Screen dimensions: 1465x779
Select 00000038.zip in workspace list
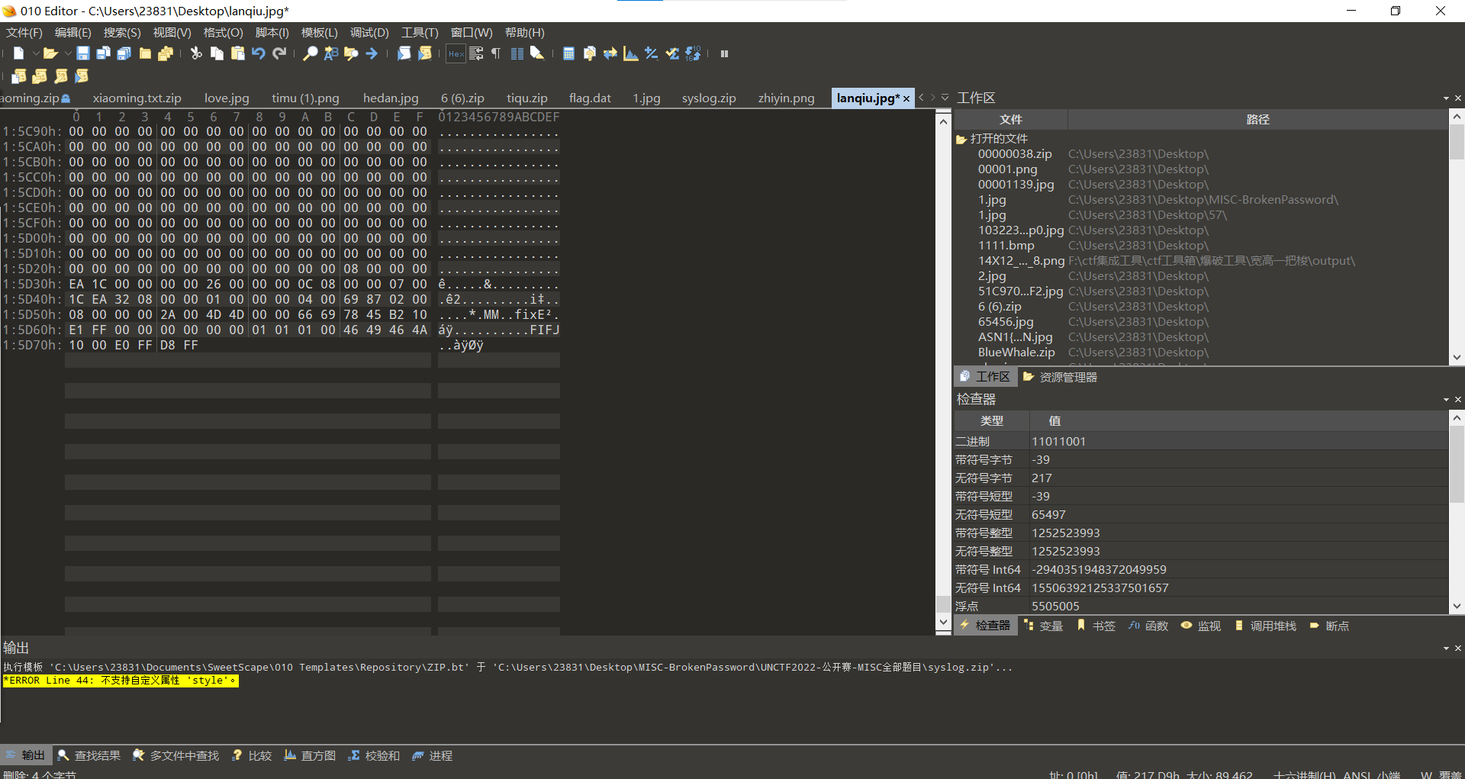[1015, 154]
